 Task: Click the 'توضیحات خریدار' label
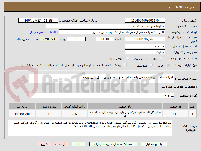(x=190, y=128)
